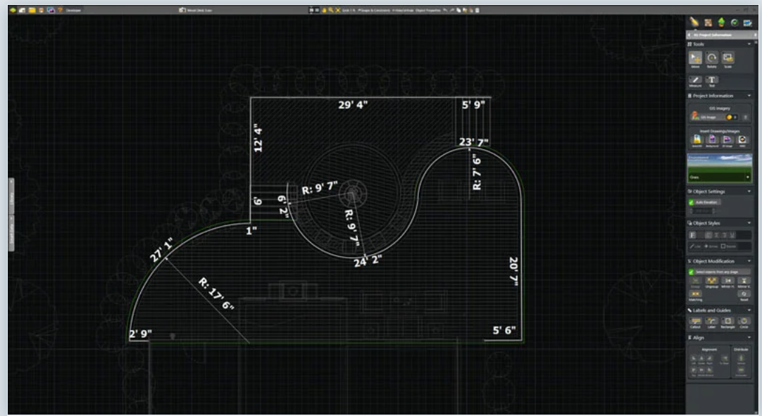Select the Rotate tool

click(x=711, y=58)
